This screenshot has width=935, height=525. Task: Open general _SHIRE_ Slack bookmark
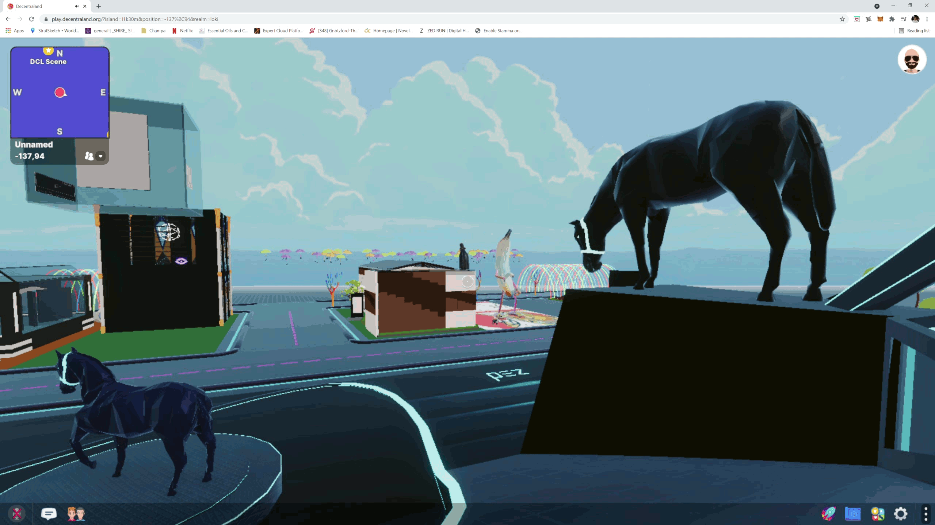coord(110,31)
